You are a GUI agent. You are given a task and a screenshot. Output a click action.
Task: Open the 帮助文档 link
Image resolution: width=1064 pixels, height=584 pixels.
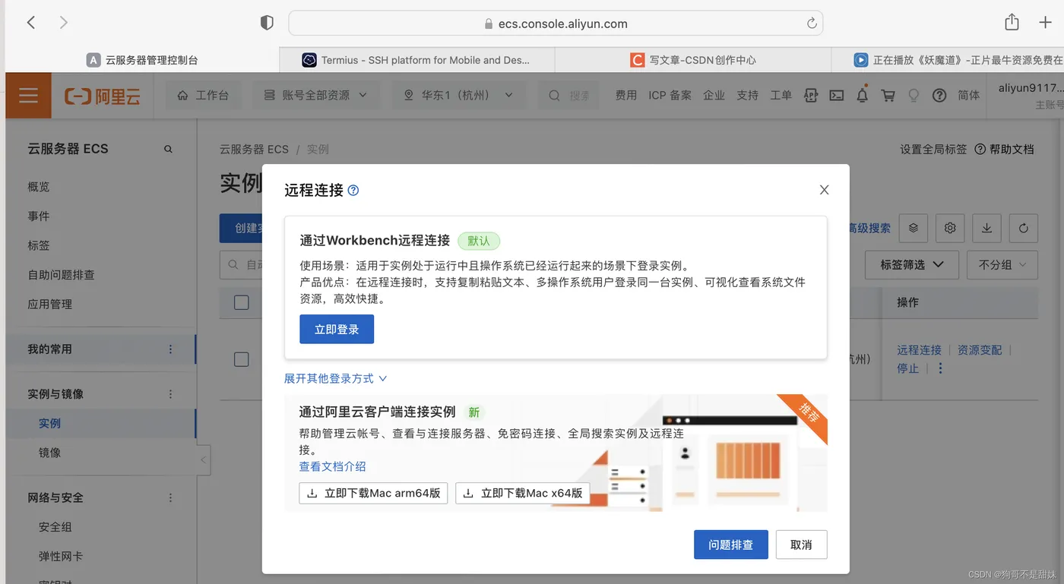pos(1005,150)
